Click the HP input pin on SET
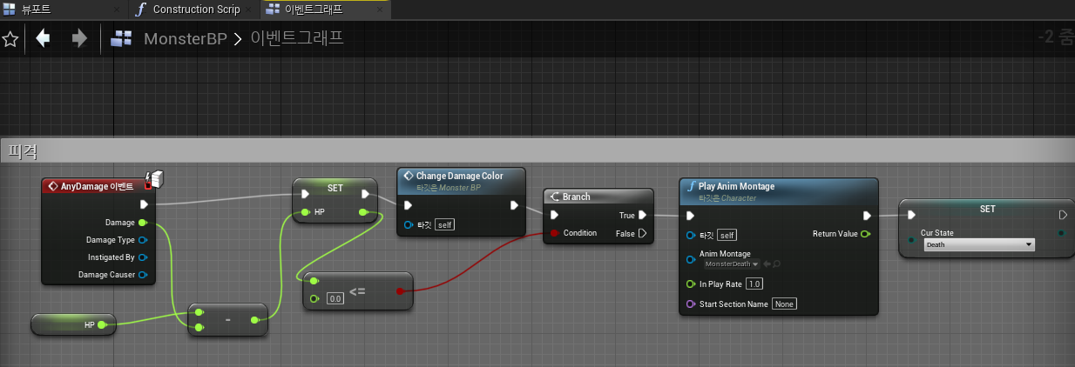The width and height of the screenshot is (1075, 367). tap(306, 212)
